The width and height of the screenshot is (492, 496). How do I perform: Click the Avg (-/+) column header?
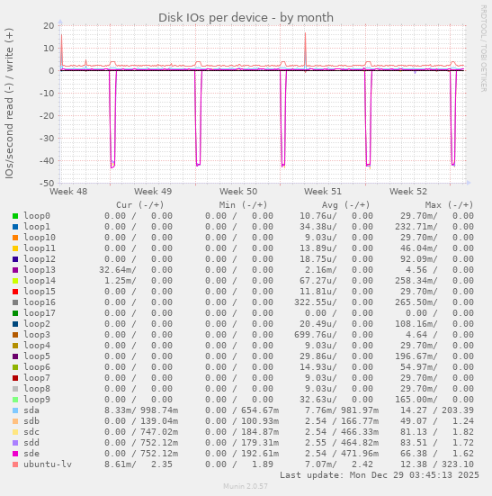pos(345,205)
